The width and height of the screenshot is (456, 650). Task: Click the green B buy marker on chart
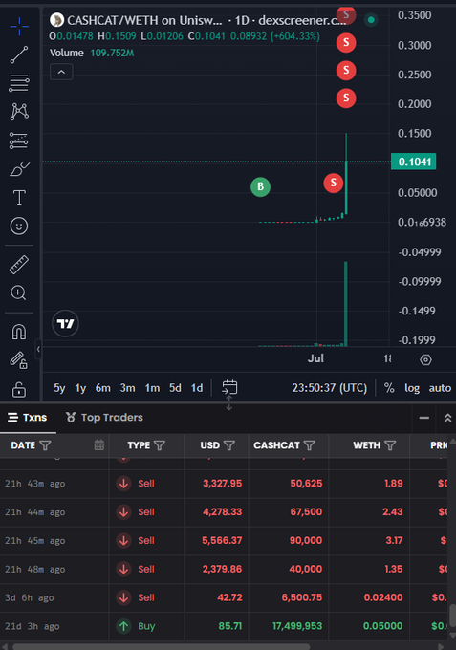(260, 186)
